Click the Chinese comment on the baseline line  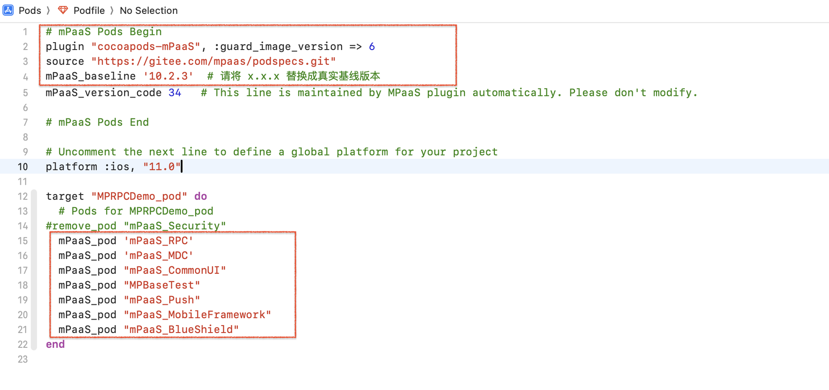(x=294, y=76)
